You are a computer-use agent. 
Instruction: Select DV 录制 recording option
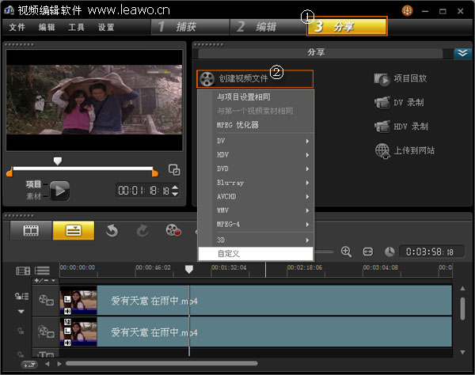coord(399,103)
